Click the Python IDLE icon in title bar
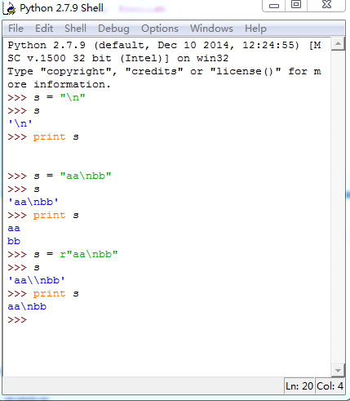This screenshot has width=350, height=401. 9,8
